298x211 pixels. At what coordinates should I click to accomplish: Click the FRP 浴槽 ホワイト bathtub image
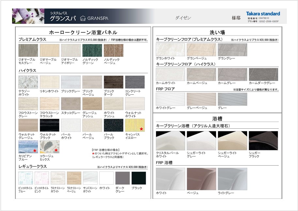point(170,179)
